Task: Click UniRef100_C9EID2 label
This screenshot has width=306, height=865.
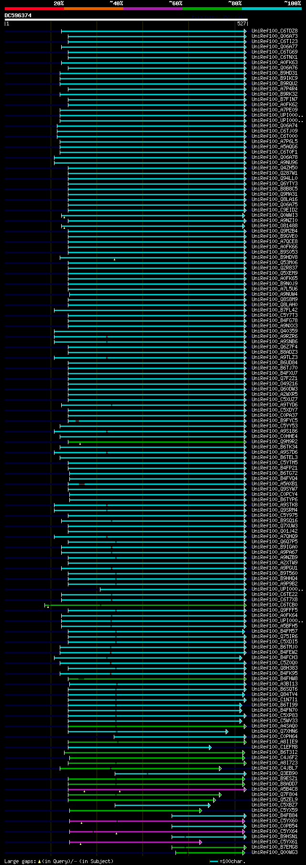Action: [x=274, y=210]
